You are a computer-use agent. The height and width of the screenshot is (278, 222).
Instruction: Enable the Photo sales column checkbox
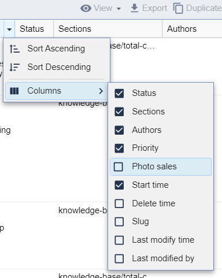click(x=119, y=166)
